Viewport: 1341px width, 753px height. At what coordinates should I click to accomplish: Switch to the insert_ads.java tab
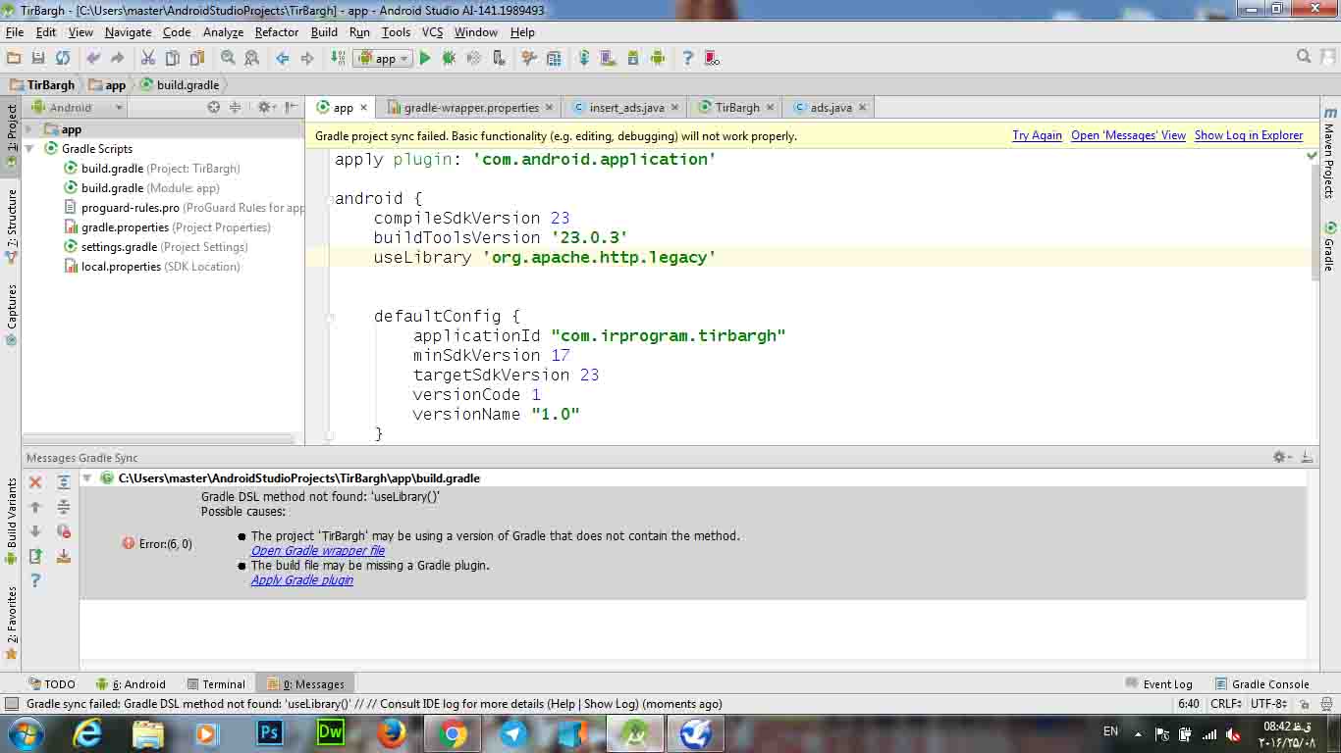625,108
